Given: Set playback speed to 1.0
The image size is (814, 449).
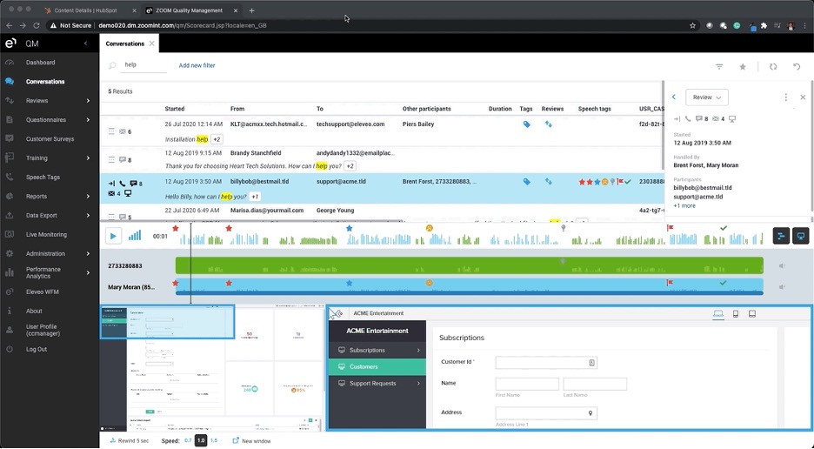Looking at the screenshot, I should (201, 440).
